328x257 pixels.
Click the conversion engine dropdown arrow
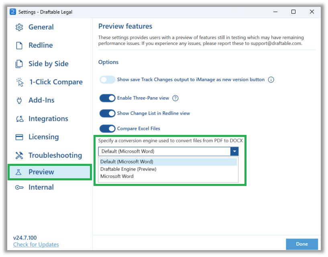click(x=234, y=151)
